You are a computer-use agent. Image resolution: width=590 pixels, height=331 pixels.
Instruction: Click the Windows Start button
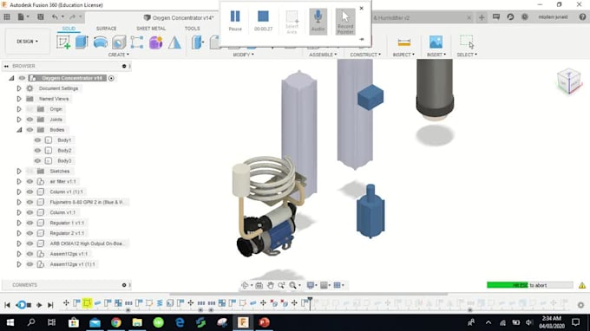click(x=10, y=322)
